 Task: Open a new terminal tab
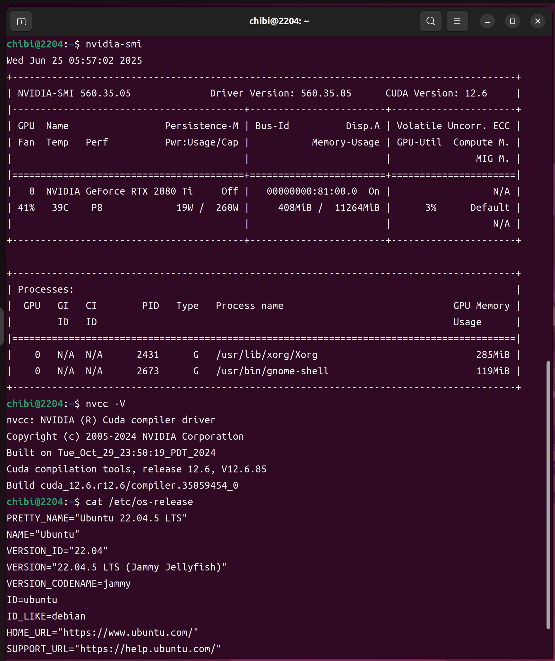pos(21,21)
